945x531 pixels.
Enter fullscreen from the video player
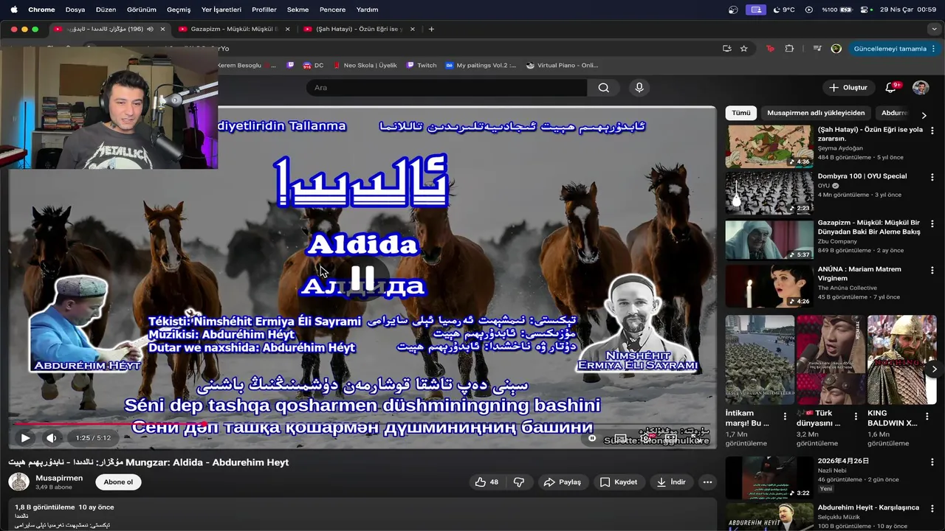click(695, 438)
